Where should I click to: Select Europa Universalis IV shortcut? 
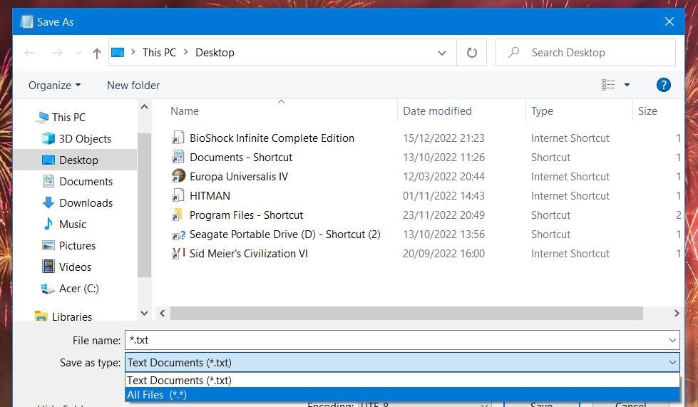click(x=239, y=177)
